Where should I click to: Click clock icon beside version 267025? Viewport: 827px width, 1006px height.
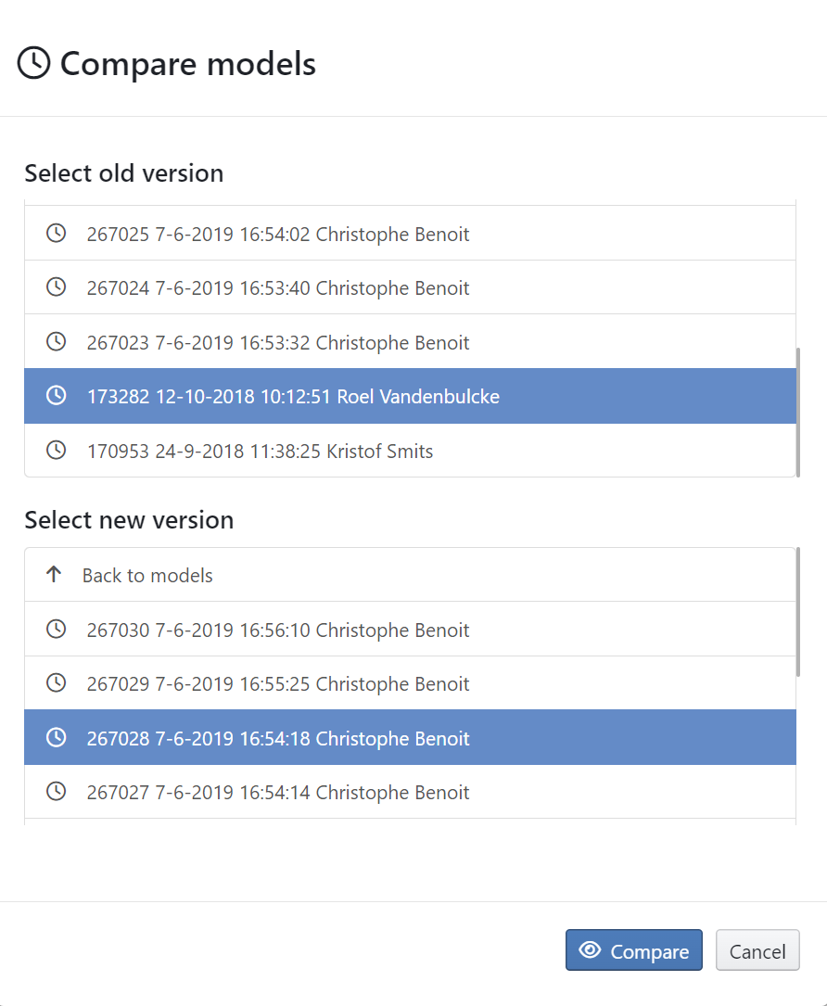[x=57, y=234]
